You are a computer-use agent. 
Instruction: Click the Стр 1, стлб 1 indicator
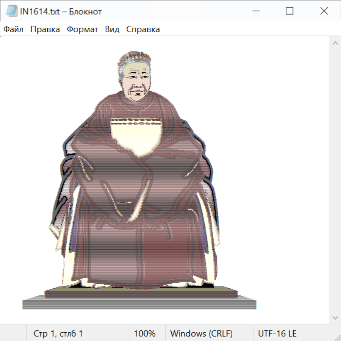[x=58, y=333]
